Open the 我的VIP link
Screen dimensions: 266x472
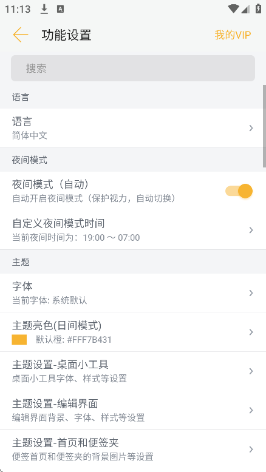[233, 35]
